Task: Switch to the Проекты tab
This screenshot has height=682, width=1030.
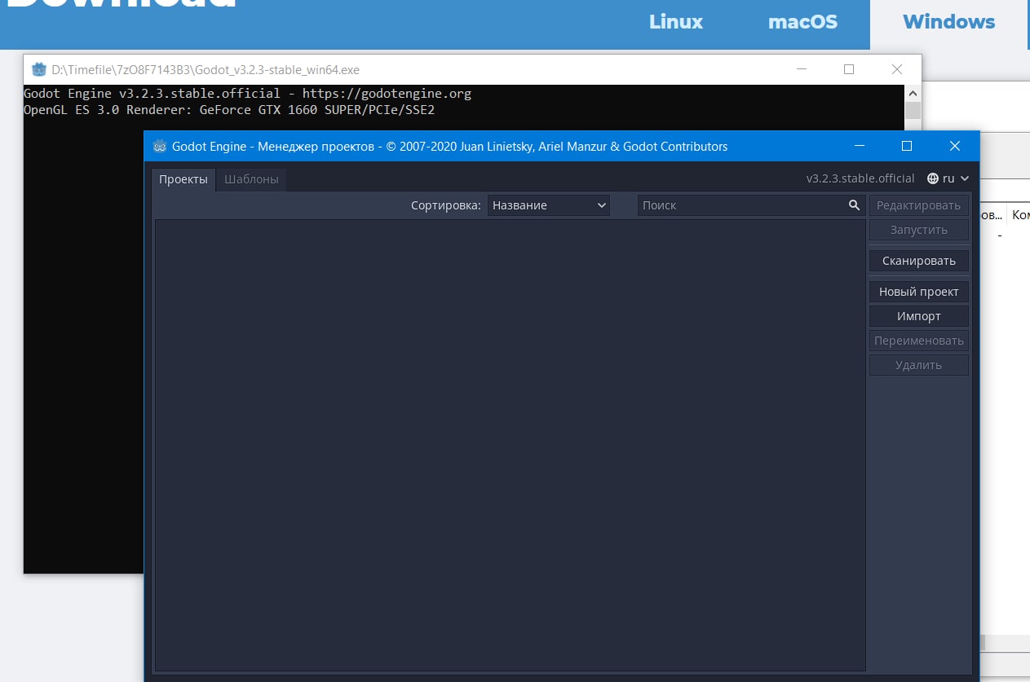Action: tap(183, 179)
